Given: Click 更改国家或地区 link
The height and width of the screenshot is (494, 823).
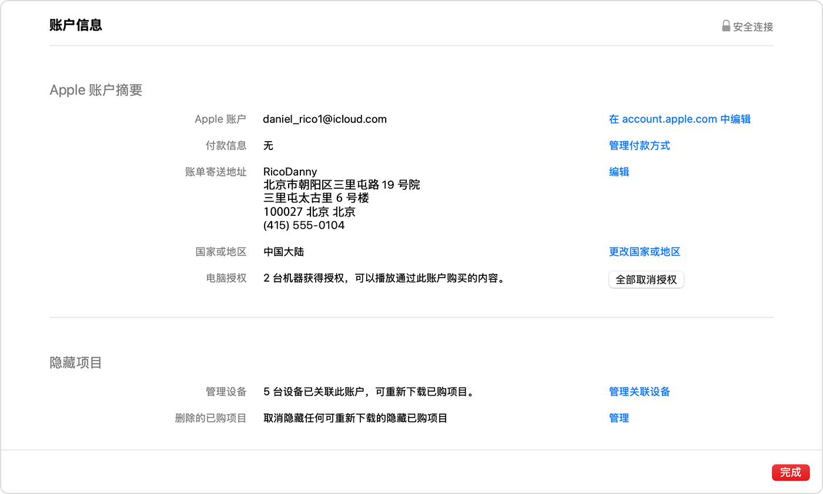Looking at the screenshot, I should pyautogui.click(x=644, y=252).
